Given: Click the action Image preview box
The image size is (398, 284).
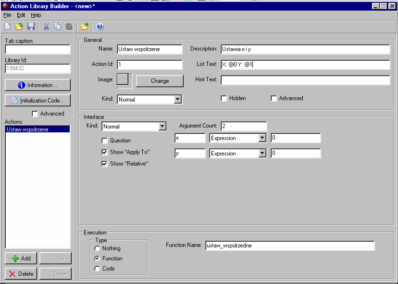Looking at the screenshot, I should pyautogui.click(x=123, y=79).
